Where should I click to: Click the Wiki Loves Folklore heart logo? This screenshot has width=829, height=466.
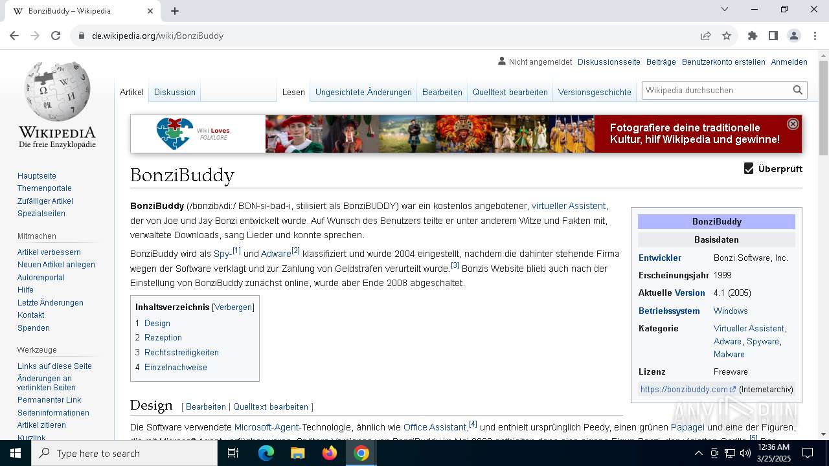(175, 134)
